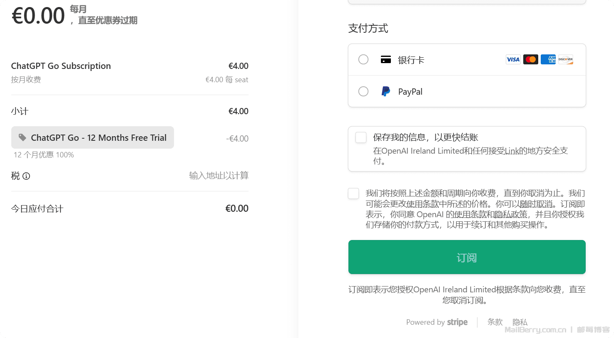Select the PayPal payment radio button
Viewport: 614px width, 338px height.
pos(363,91)
